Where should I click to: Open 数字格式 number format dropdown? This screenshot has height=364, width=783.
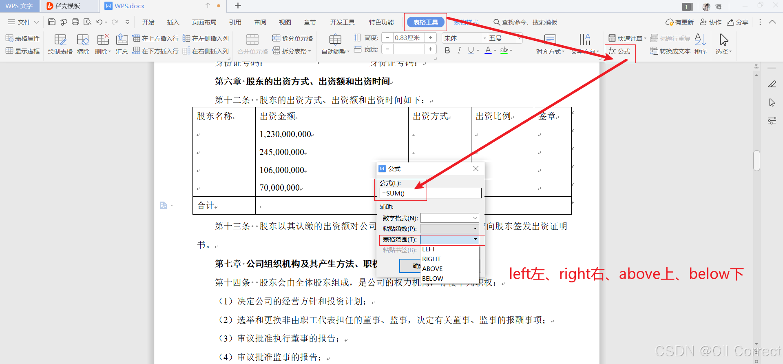(x=450, y=218)
